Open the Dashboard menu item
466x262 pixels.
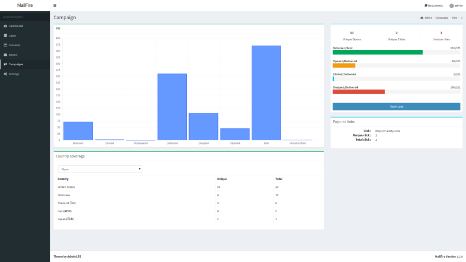point(25,26)
